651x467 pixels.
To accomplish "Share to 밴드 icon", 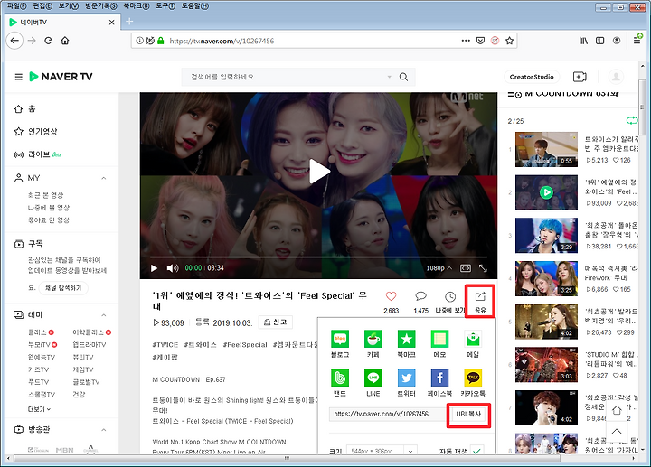I will tap(340, 378).
